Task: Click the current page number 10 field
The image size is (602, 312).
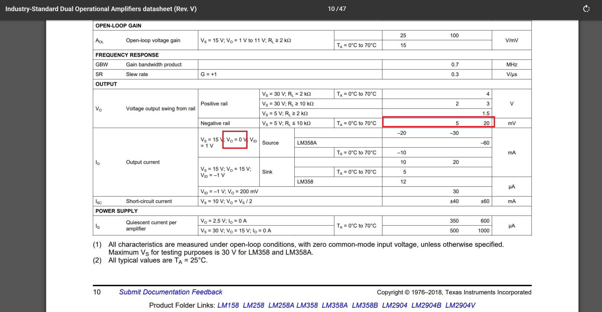Action: pyautogui.click(x=331, y=9)
